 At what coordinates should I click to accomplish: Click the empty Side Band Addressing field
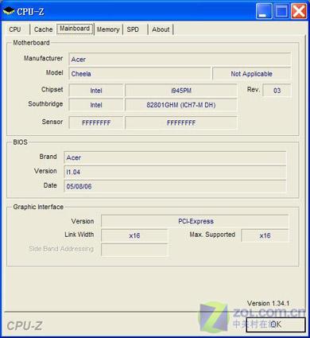pos(134,250)
